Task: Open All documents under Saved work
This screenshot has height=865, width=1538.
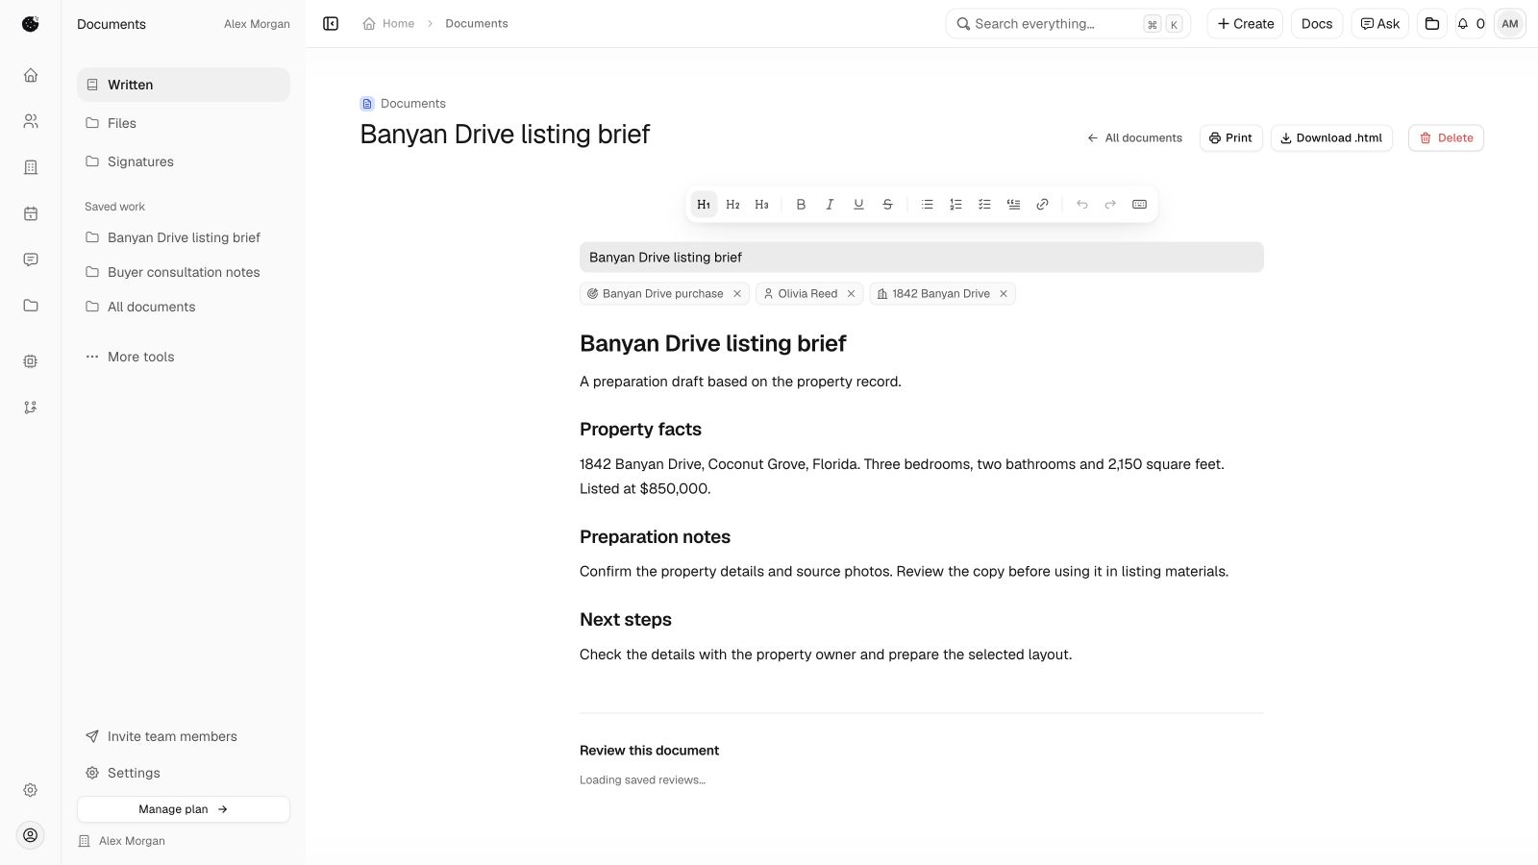Action: pos(184,307)
